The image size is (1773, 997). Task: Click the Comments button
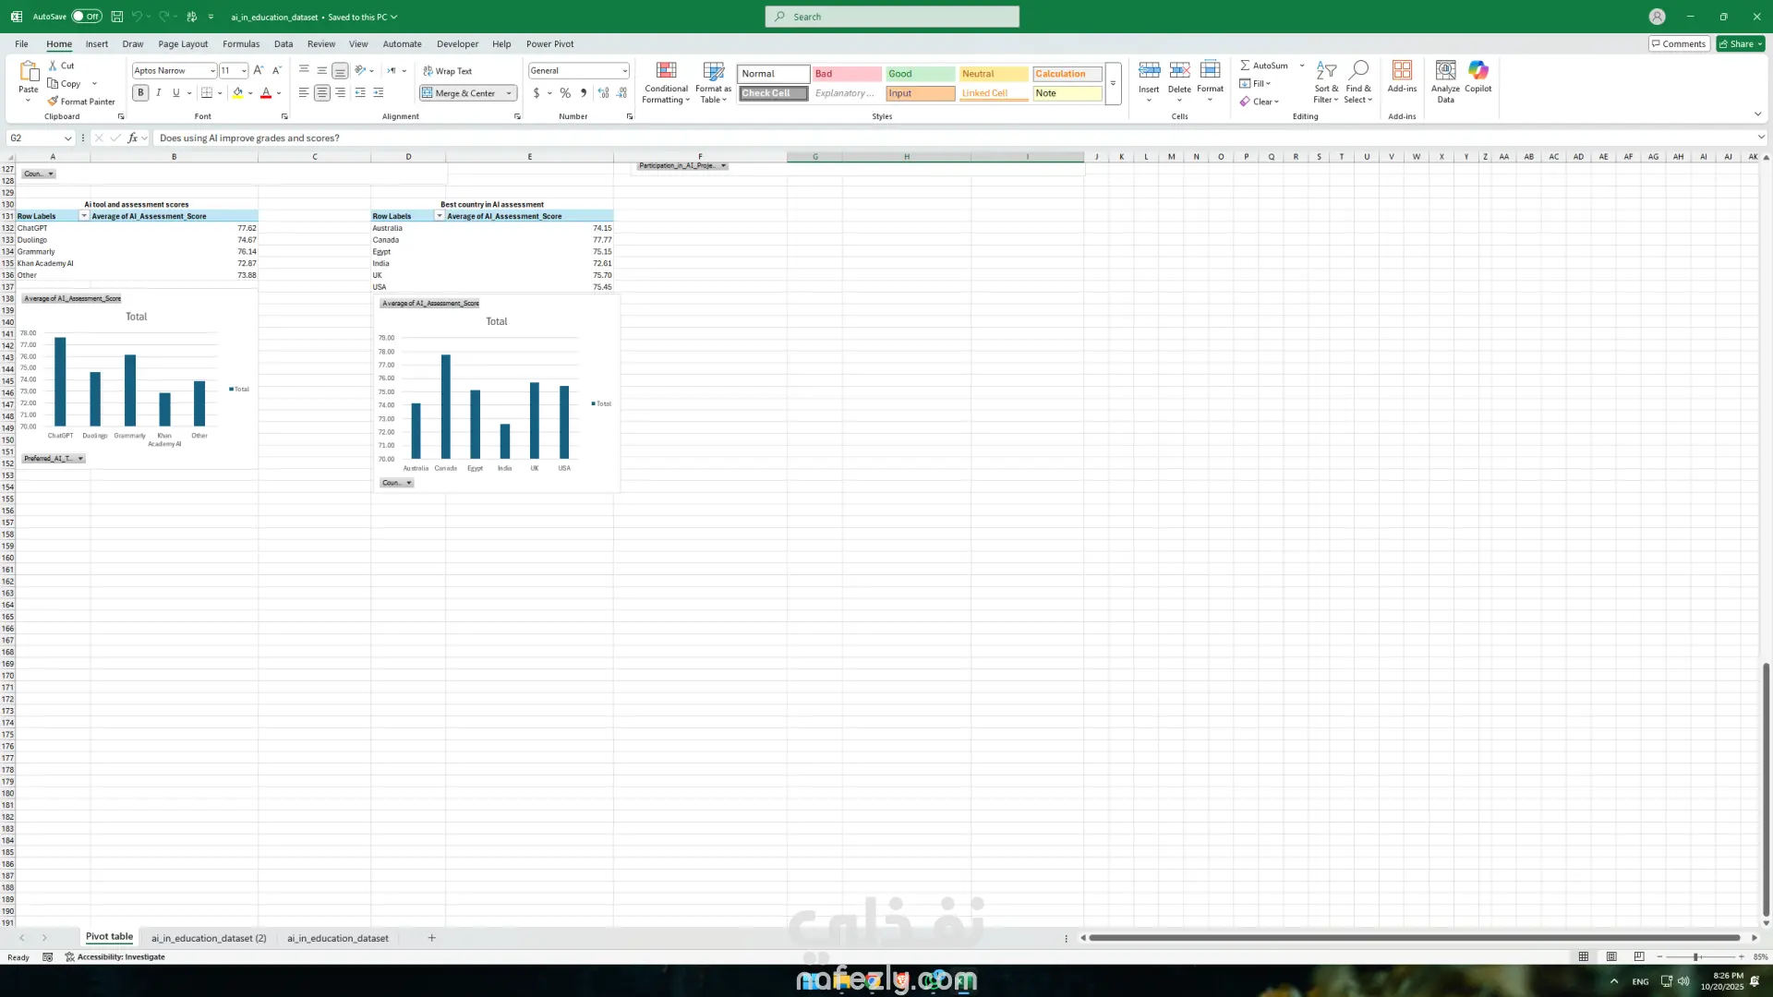[1679, 44]
